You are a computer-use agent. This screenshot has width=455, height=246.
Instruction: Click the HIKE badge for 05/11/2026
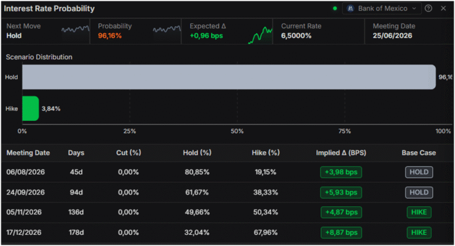point(419,212)
